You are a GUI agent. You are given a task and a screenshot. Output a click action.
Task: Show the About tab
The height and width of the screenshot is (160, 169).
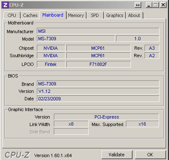[x=134, y=15]
